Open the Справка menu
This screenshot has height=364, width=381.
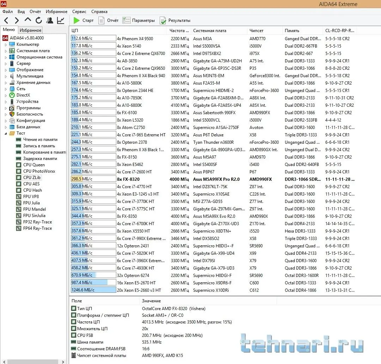(x=99, y=11)
